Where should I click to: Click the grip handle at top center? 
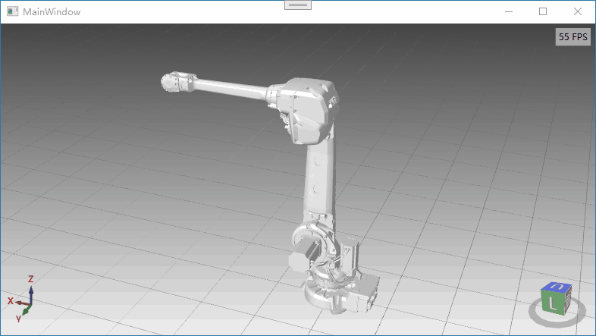(297, 5)
